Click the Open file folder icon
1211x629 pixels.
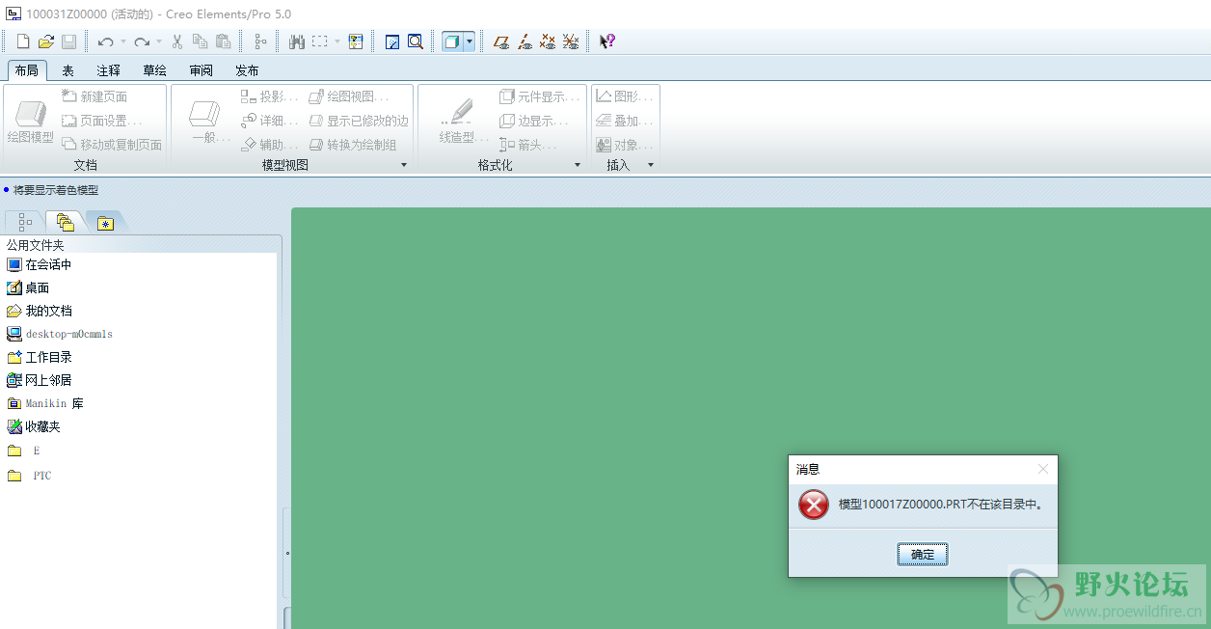(x=45, y=41)
